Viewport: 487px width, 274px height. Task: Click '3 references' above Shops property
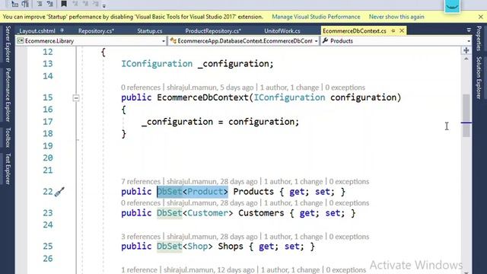[141, 237]
